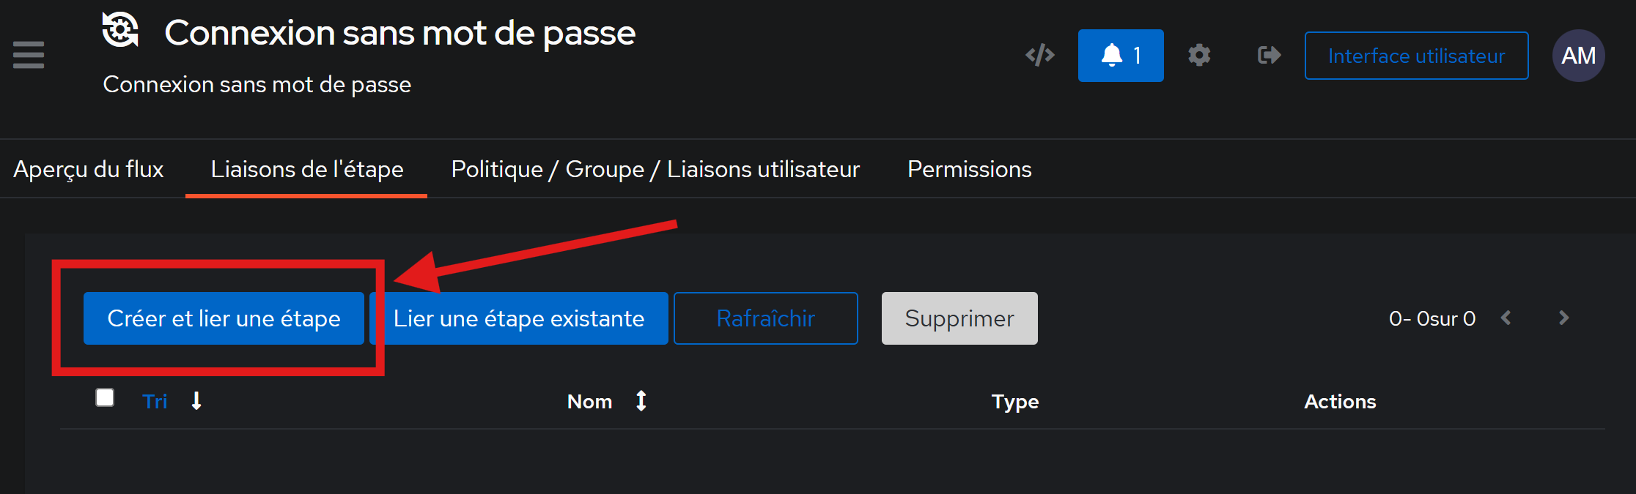Open the Permissions tab
This screenshot has width=1636, height=494.
[x=969, y=169]
